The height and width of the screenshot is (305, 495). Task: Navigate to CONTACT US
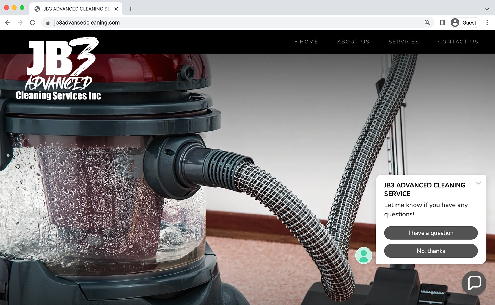click(458, 42)
